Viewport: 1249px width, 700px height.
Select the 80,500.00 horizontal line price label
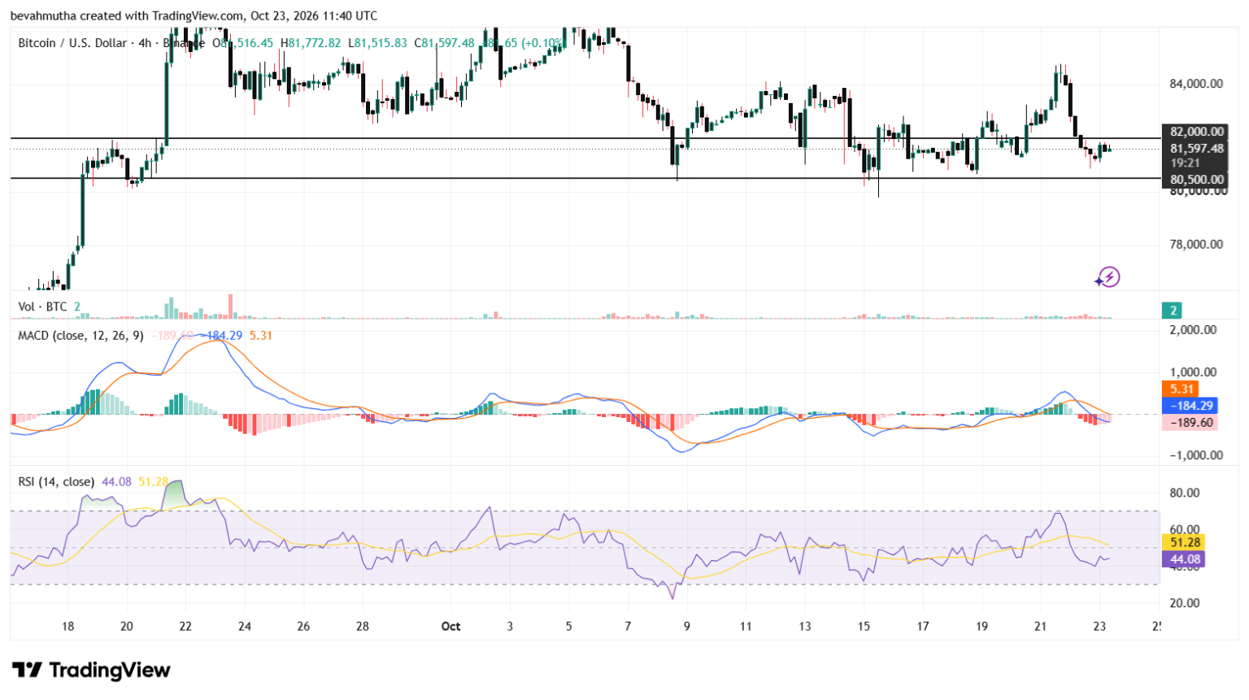1195,180
